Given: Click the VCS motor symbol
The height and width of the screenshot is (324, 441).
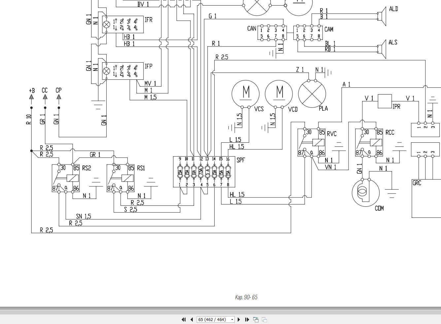Looking at the screenshot, I should [246, 94].
